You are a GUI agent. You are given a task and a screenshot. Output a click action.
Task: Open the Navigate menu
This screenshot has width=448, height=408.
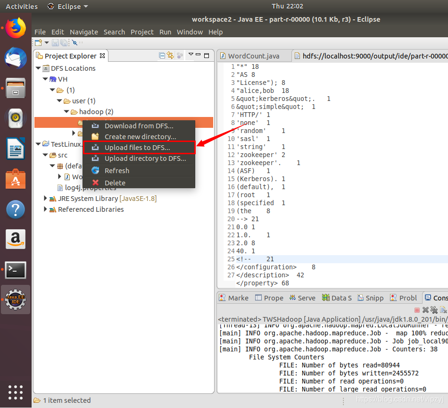(84, 32)
